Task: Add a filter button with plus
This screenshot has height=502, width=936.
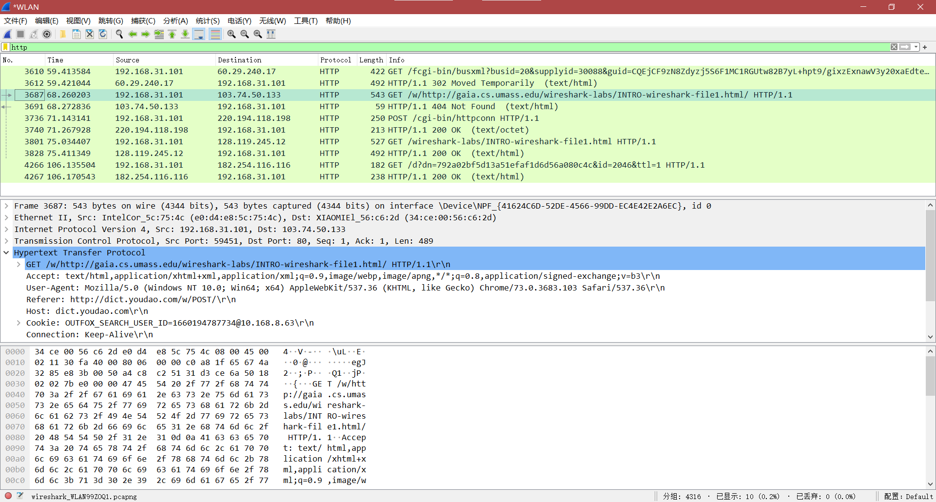Action: click(x=925, y=47)
